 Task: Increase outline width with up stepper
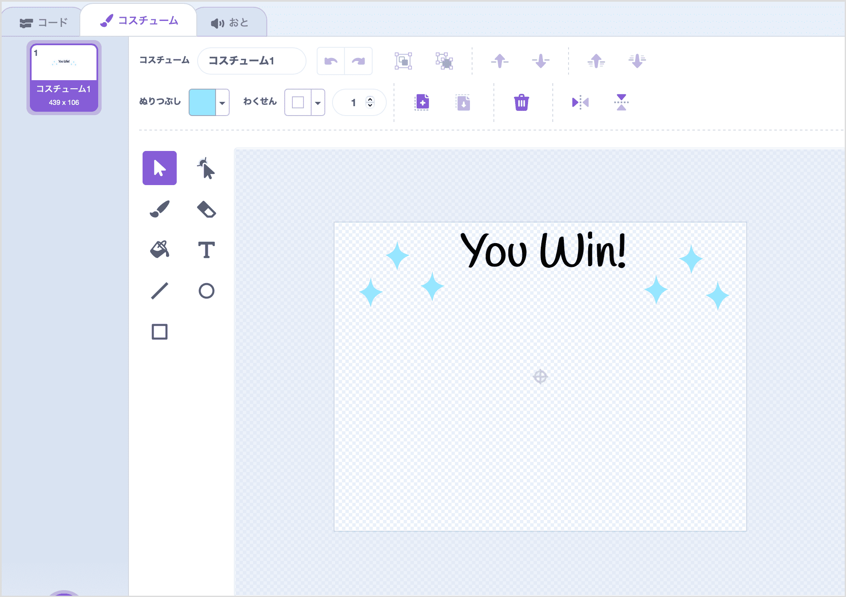(x=370, y=99)
